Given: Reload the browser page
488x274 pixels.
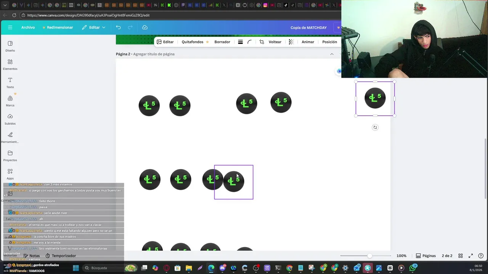Looking at the screenshot, I should [14, 15].
